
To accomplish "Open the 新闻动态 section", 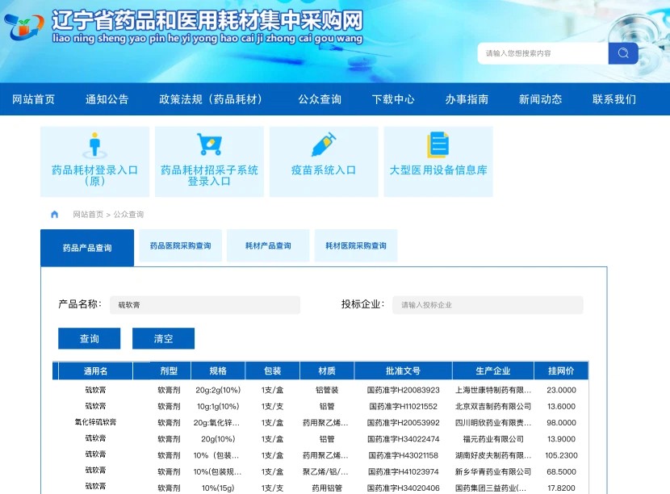I will (x=538, y=98).
